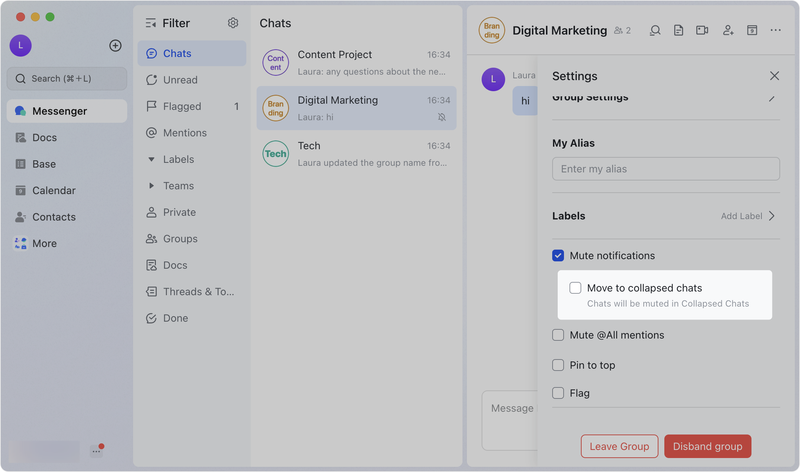Click the plus create button near avatar
Image resolution: width=800 pixels, height=472 pixels.
(x=115, y=46)
